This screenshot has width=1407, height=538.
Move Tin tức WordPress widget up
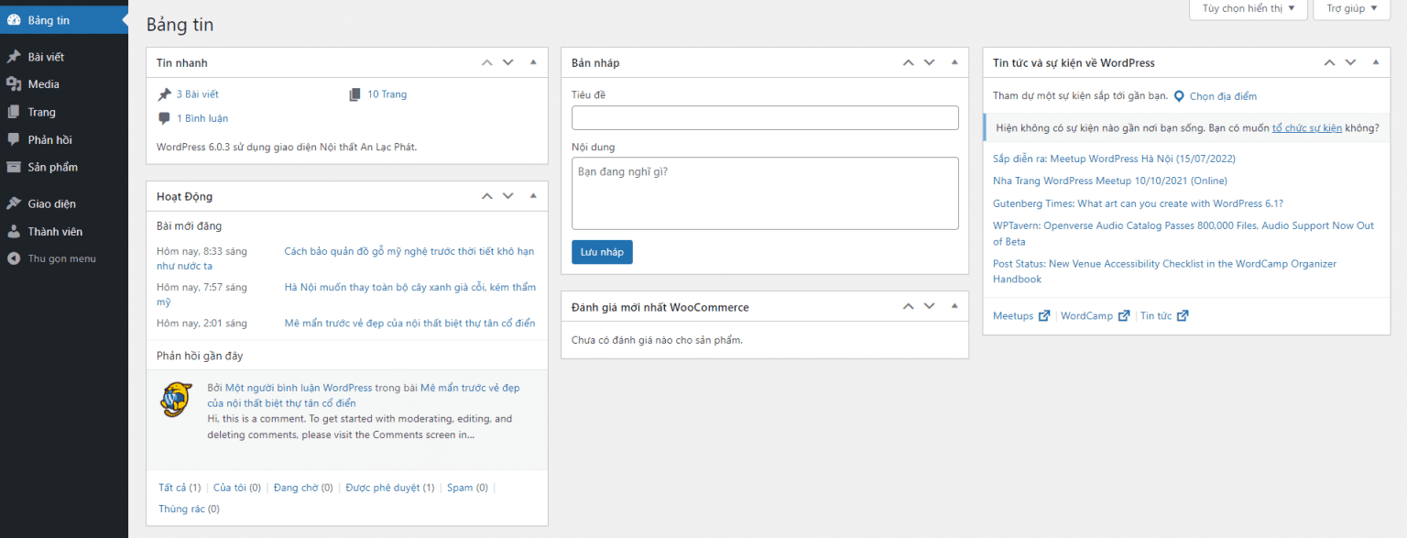pos(1329,62)
